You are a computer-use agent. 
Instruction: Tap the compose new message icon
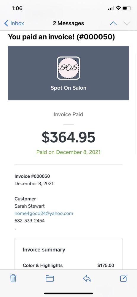[x=124, y=278]
